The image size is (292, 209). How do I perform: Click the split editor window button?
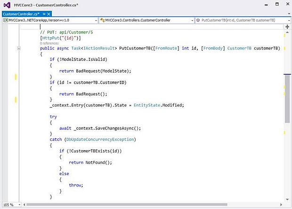click(287, 27)
